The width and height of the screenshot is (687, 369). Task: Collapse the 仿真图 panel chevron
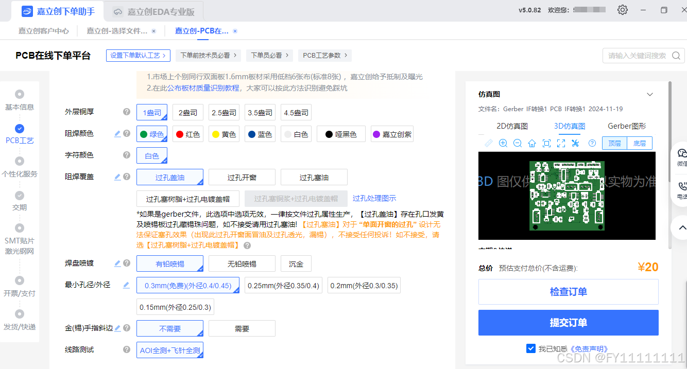(650, 94)
